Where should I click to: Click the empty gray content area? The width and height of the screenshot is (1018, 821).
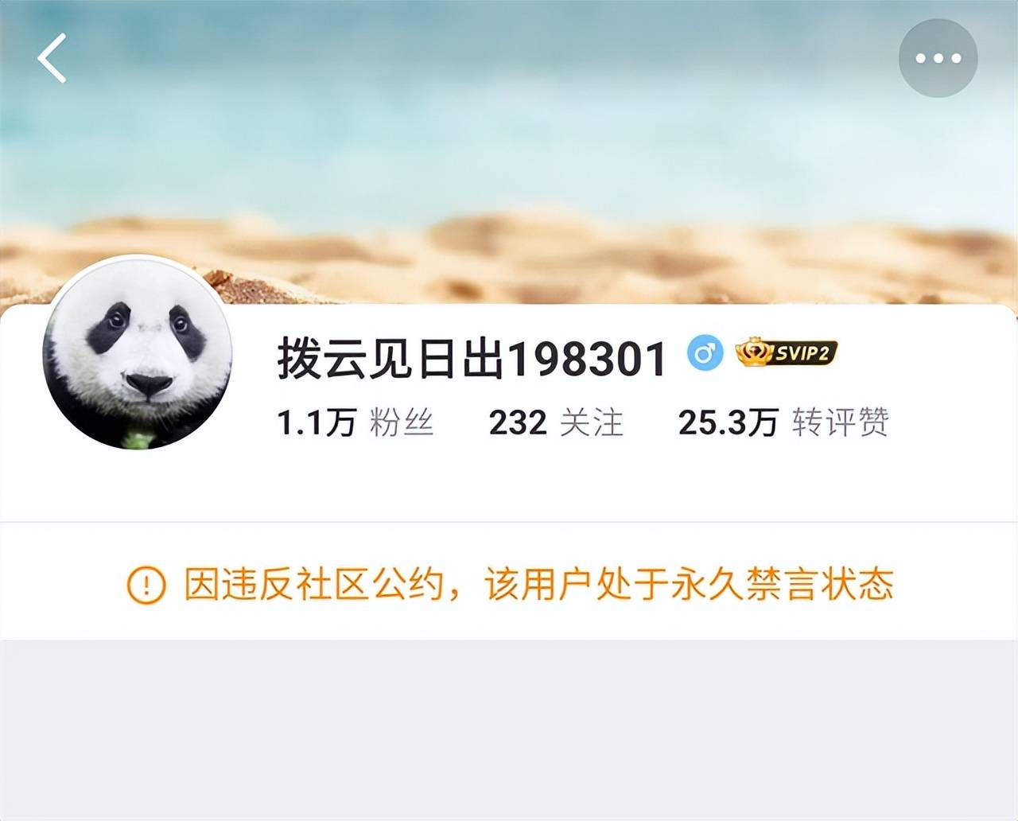509,730
